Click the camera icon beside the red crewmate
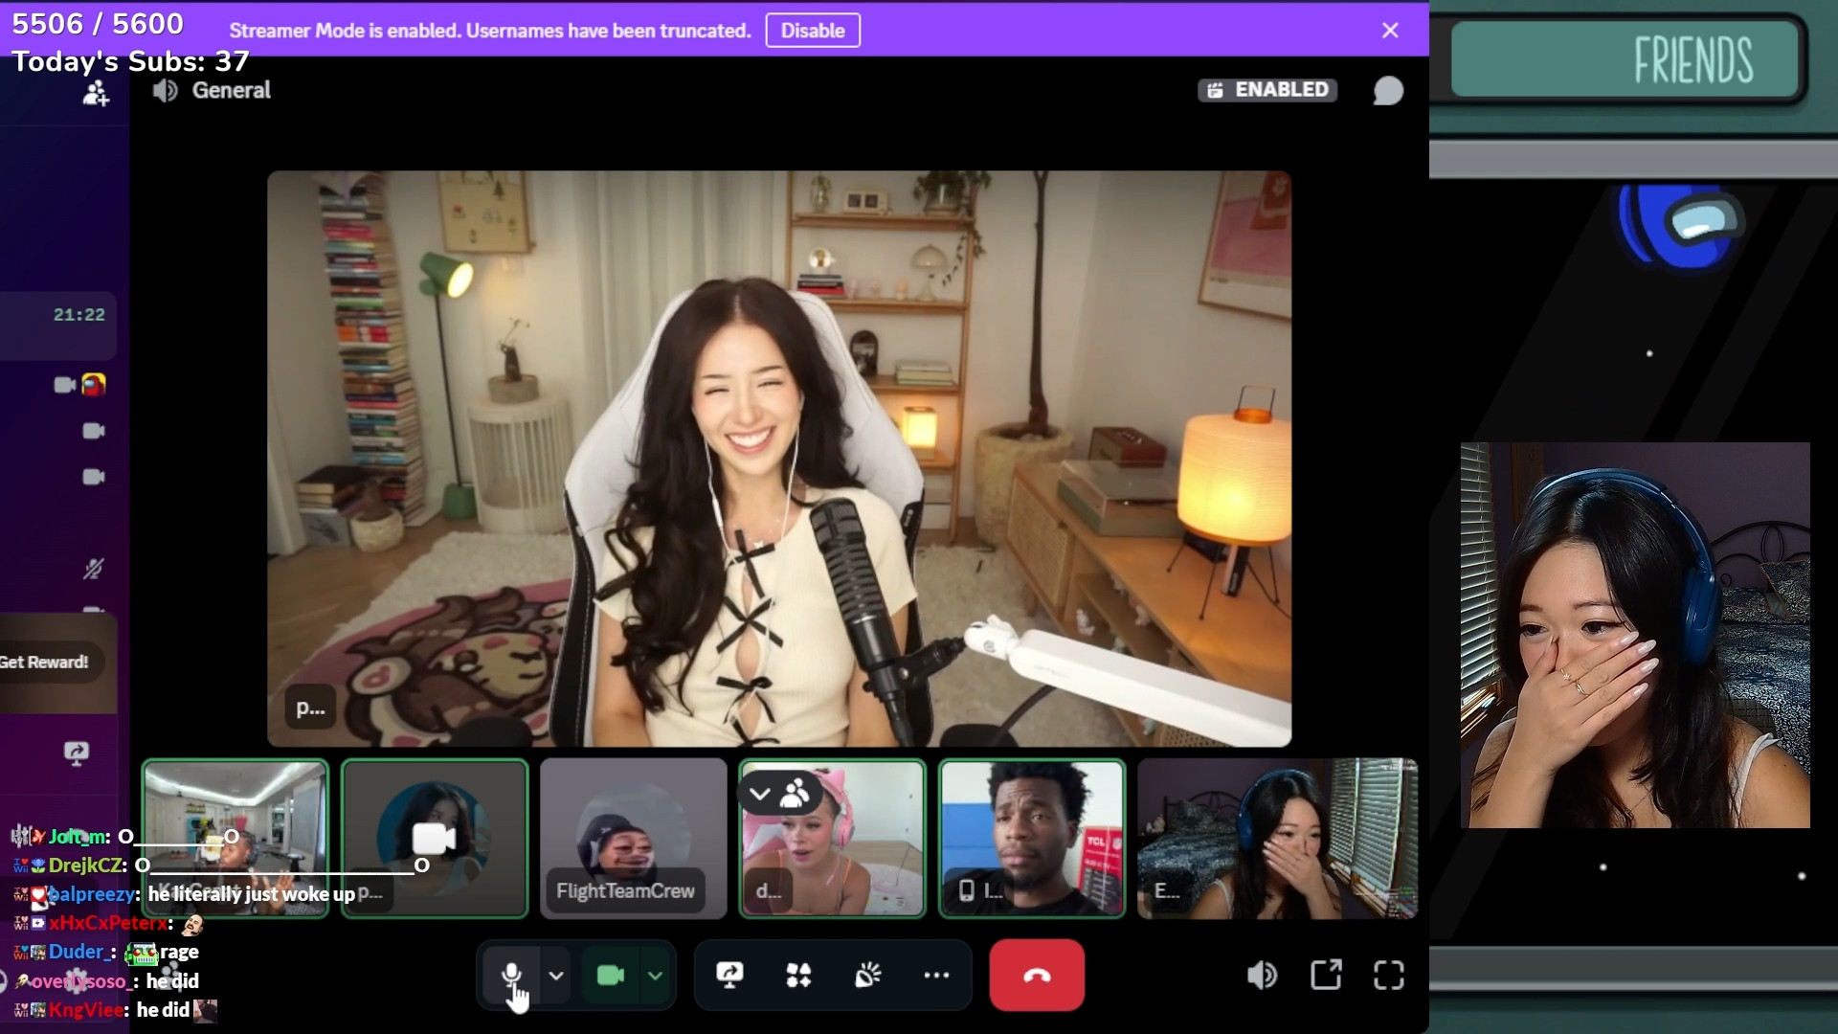The height and width of the screenshot is (1034, 1838). tap(65, 385)
